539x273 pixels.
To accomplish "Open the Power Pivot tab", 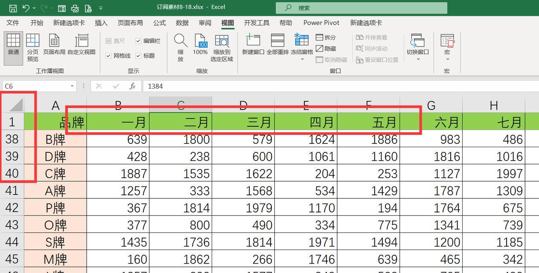I will point(321,23).
